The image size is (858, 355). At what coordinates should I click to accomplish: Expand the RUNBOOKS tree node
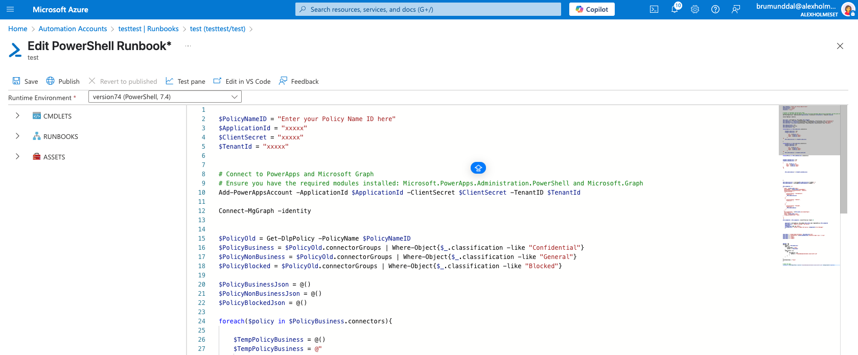pos(17,136)
